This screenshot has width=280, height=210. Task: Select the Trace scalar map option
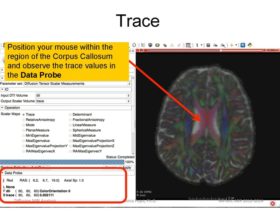(24, 114)
